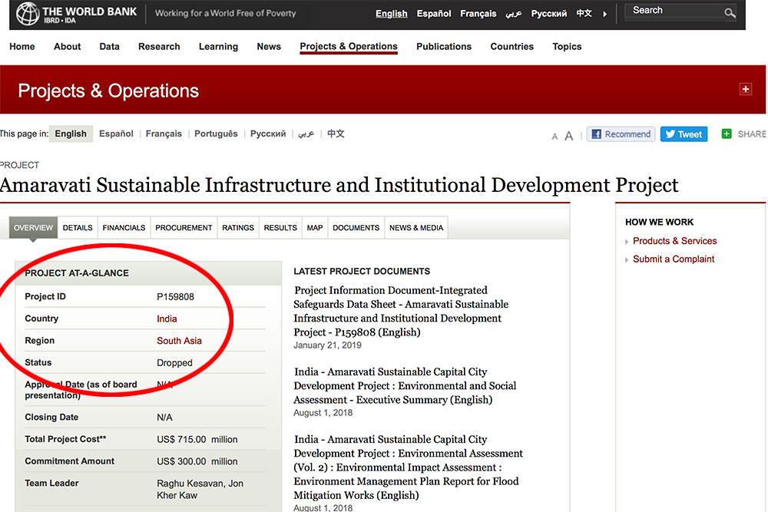Open Project Information Document-Integrated Safeguards Data Sheet
Screen dimensions: 768x512
pyautogui.click(x=401, y=312)
